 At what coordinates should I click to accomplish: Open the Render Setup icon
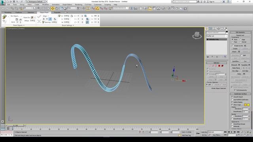click(x=168, y=8)
